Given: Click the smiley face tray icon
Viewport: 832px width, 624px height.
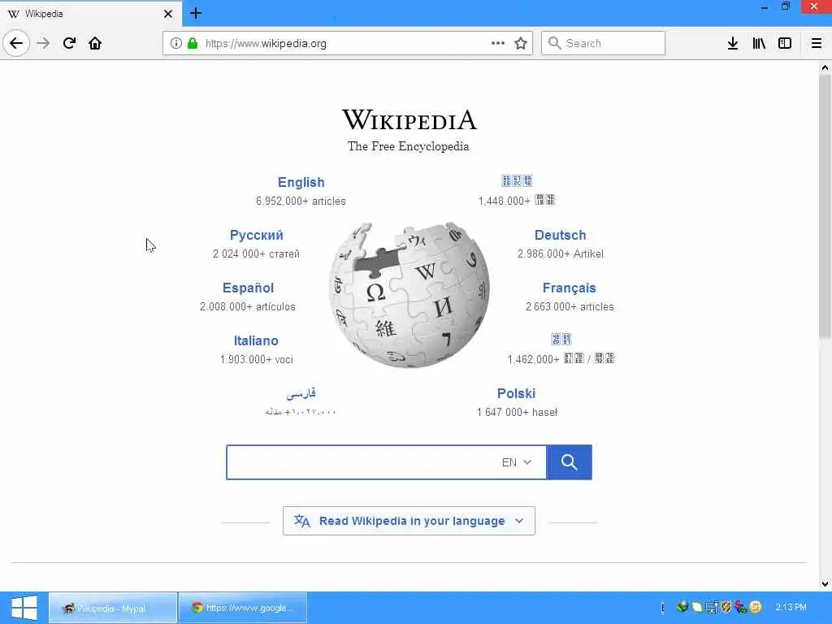Looking at the screenshot, I should point(756,606).
